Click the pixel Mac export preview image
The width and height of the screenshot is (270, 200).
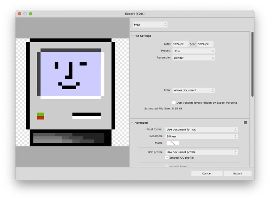click(70, 92)
